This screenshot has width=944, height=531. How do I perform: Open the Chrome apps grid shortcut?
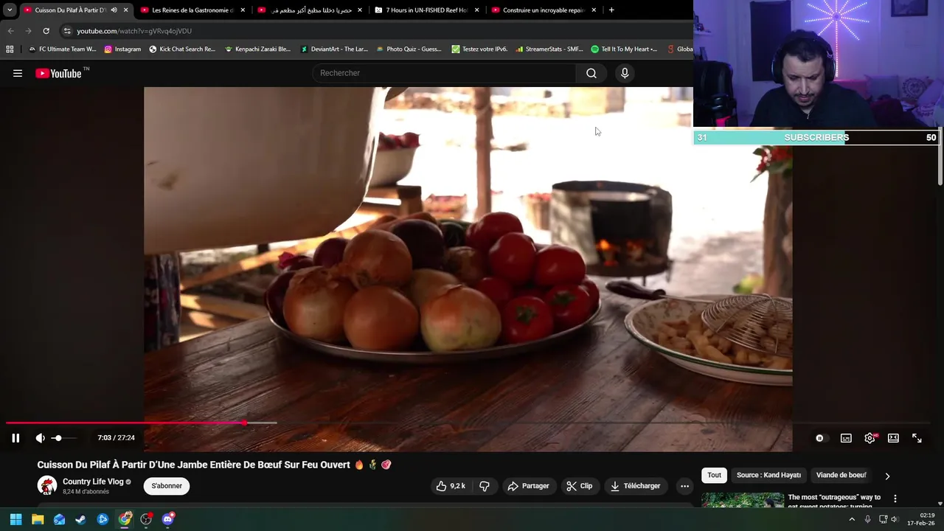(x=10, y=49)
